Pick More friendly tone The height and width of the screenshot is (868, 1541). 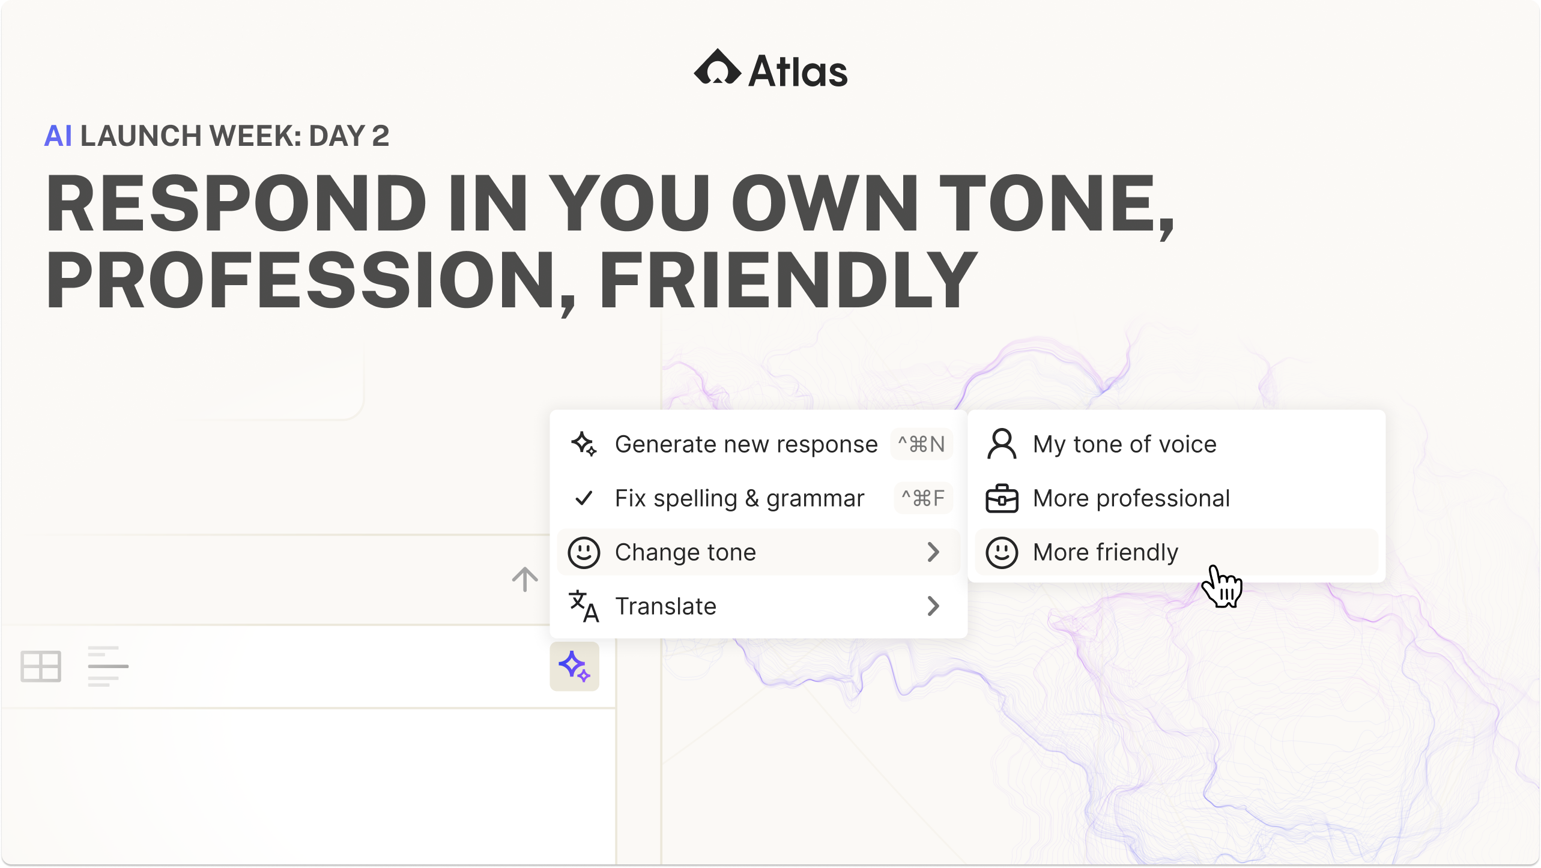(1176, 552)
